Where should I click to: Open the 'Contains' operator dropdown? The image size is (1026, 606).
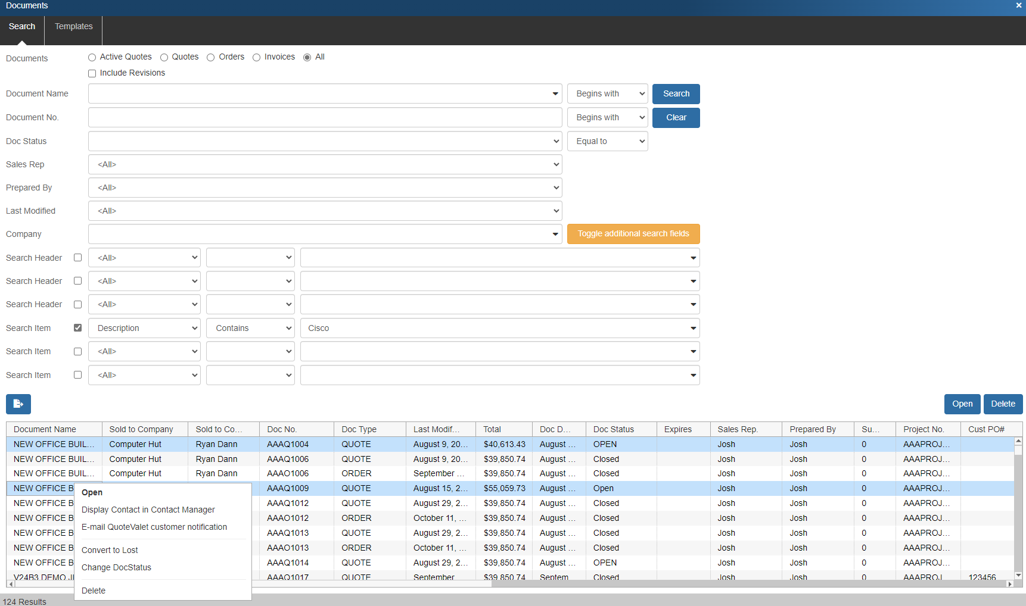(250, 329)
